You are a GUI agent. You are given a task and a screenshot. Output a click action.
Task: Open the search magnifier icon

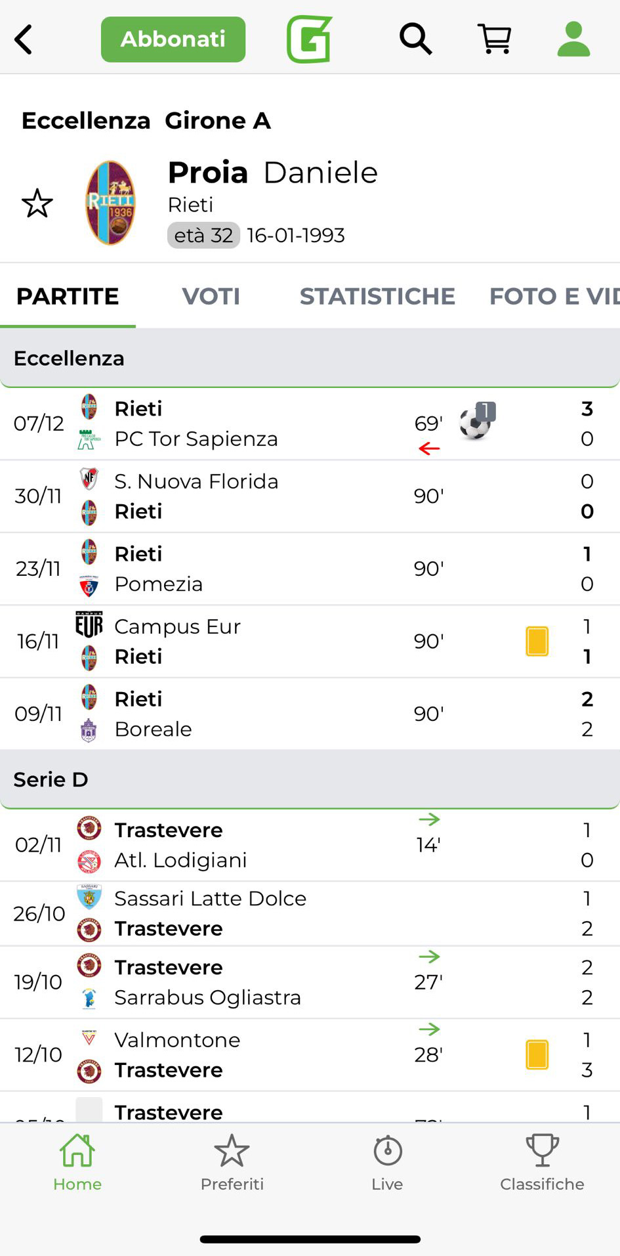(x=415, y=39)
